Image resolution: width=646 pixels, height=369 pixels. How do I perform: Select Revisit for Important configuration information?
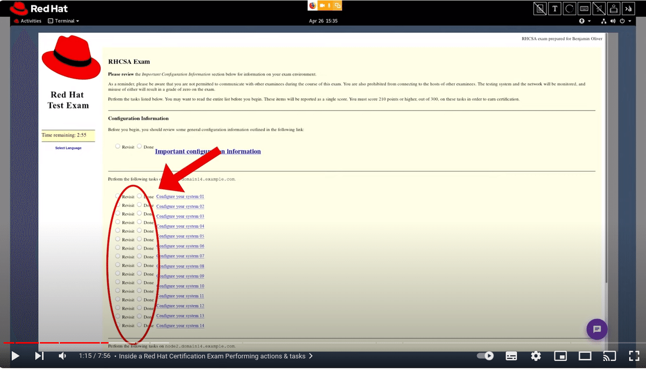[x=118, y=146]
